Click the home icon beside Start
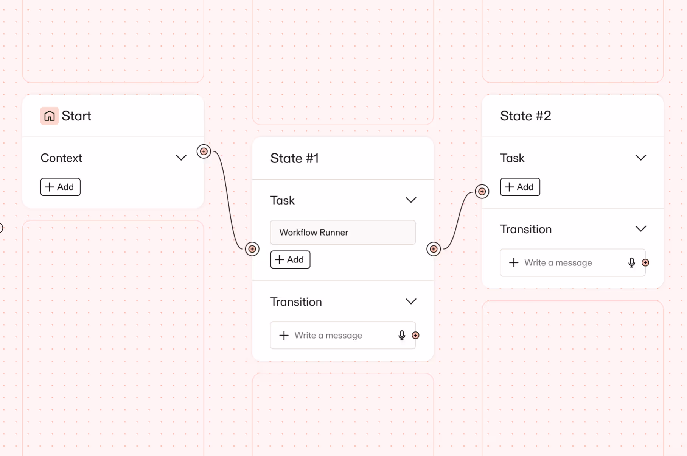 click(x=50, y=116)
